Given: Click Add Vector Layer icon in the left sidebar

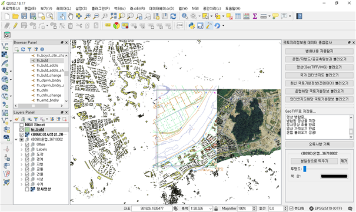Looking at the screenshot, I should point(5,46).
